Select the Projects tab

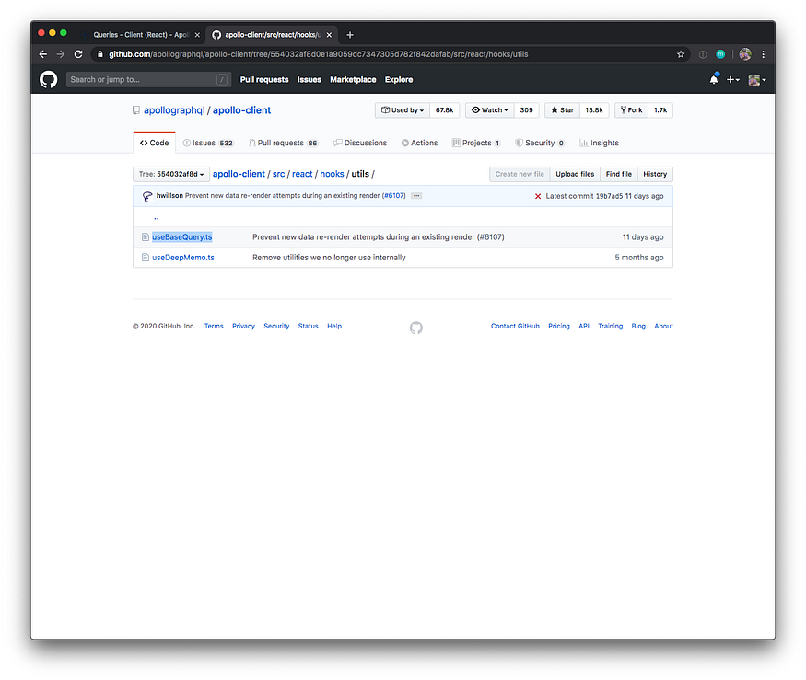tap(476, 143)
